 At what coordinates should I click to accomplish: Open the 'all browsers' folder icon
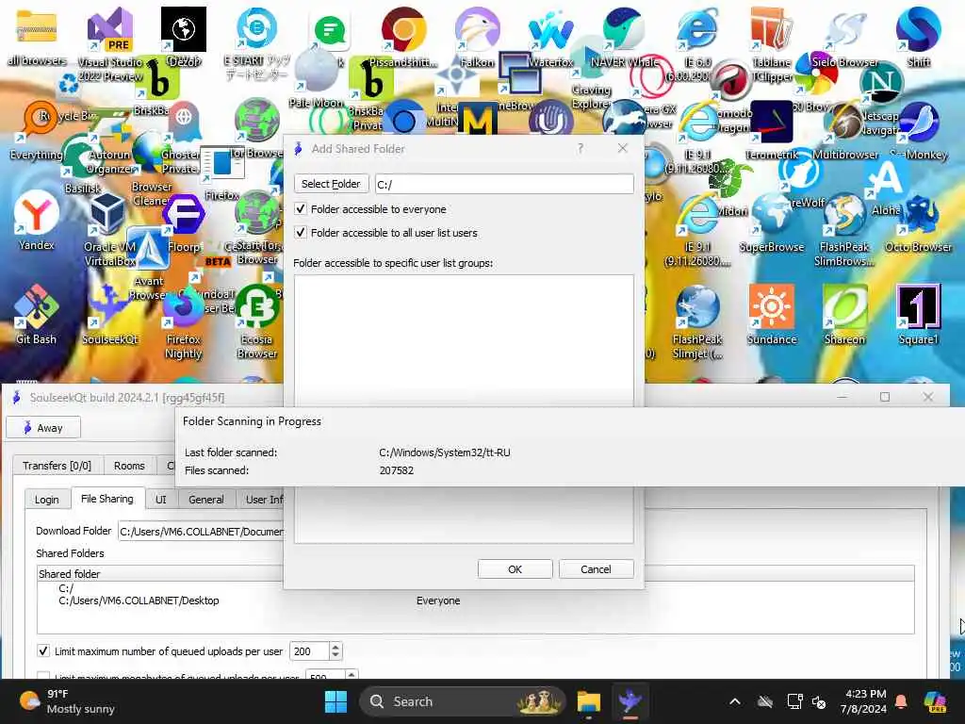pyautogui.click(x=37, y=36)
